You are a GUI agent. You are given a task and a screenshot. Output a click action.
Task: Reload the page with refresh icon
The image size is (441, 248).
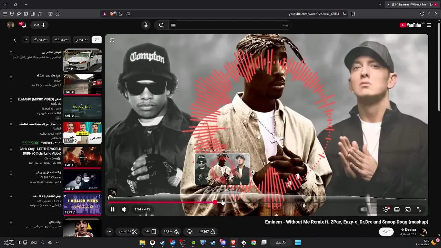click(422, 14)
